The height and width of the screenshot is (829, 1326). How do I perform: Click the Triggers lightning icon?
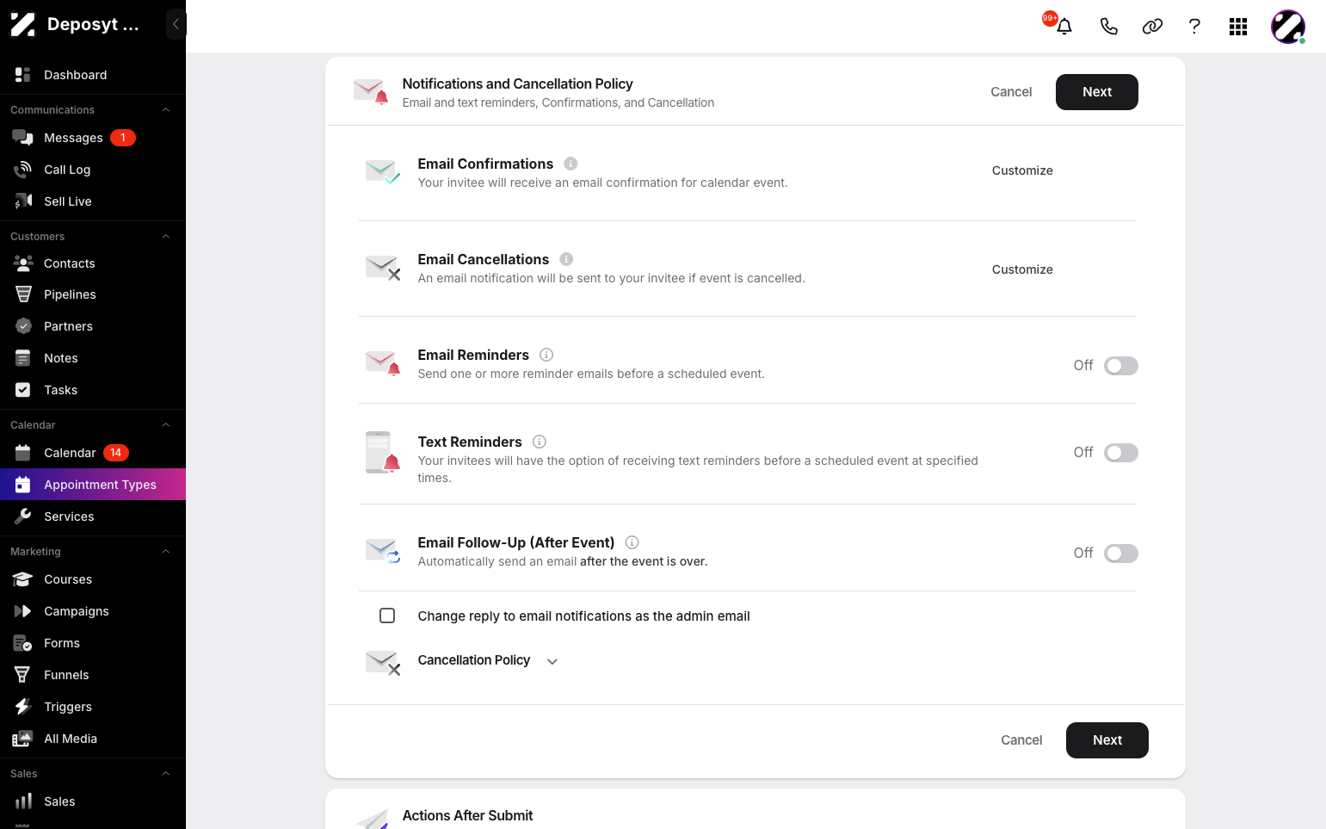coord(23,707)
